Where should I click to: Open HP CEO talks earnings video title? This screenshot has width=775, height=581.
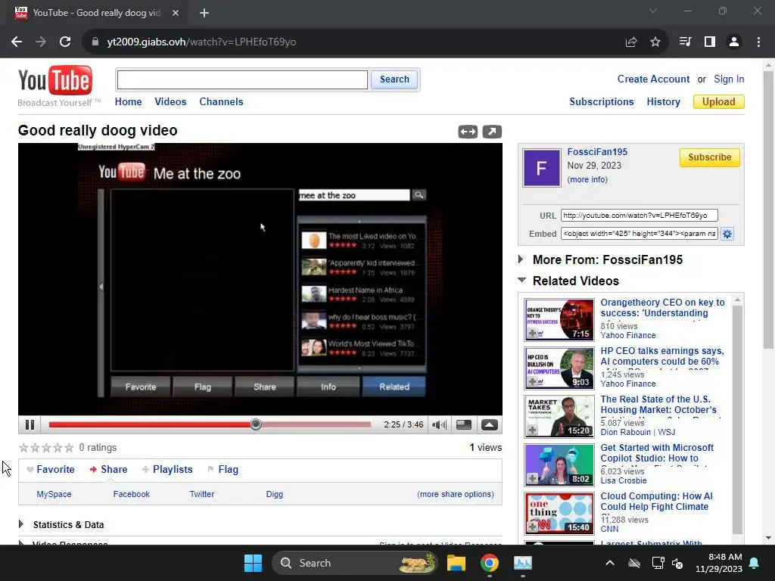tap(661, 356)
